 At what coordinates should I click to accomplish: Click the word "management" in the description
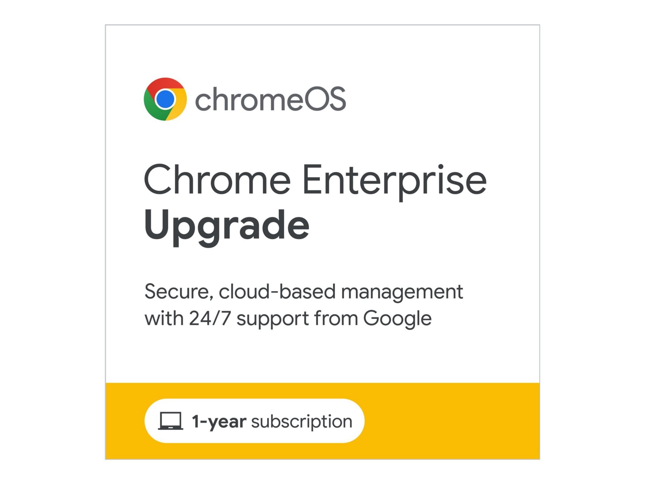[x=402, y=291]
